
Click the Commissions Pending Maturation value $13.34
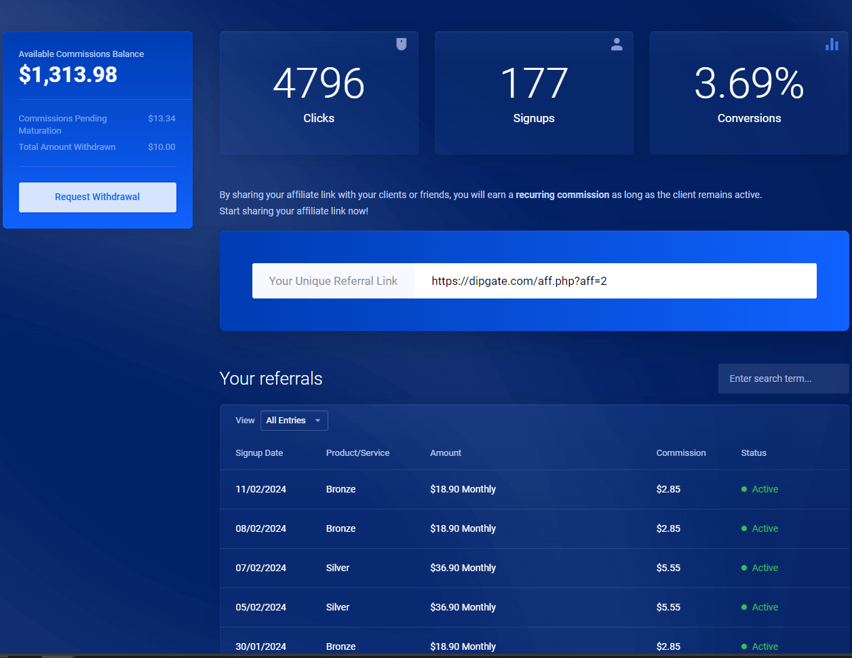pyautogui.click(x=161, y=118)
